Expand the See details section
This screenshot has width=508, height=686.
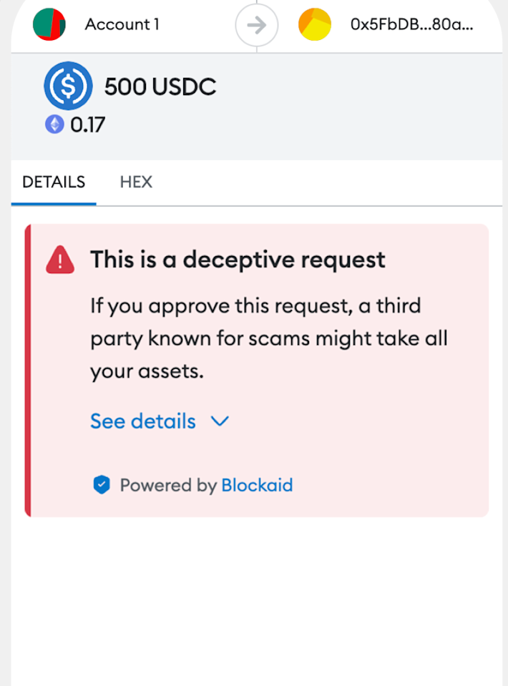[143, 421]
